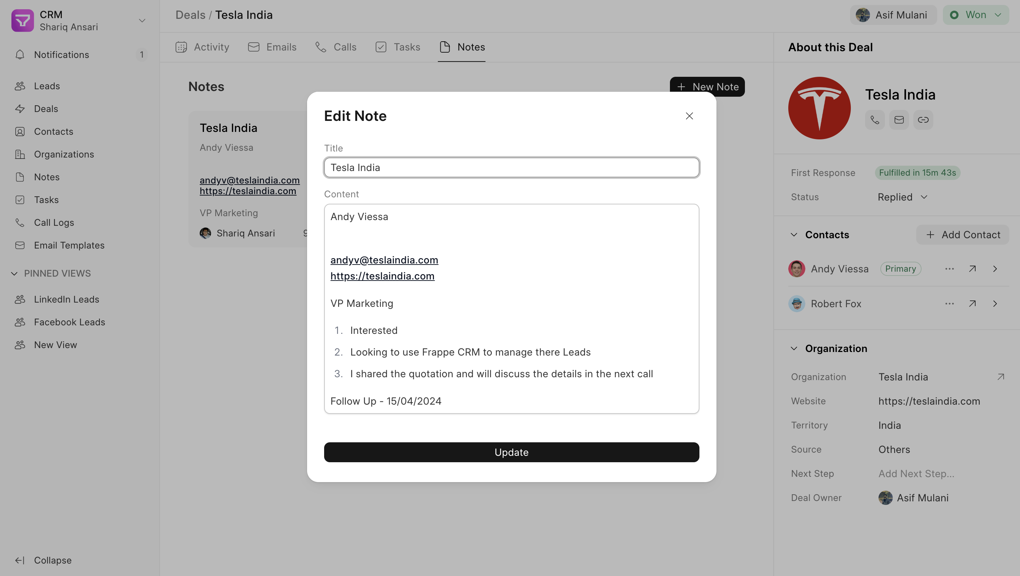1020x576 pixels.
Task: Click andyv@teslaindia.com link in note content
Action: (x=384, y=260)
